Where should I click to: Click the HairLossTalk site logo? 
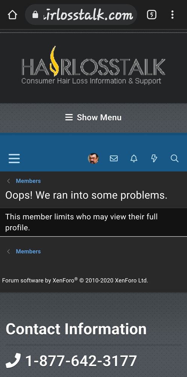click(x=93, y=65)
